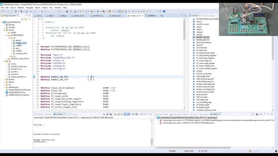
Task: Maximize the Console panel
Action: pos(151,114)
